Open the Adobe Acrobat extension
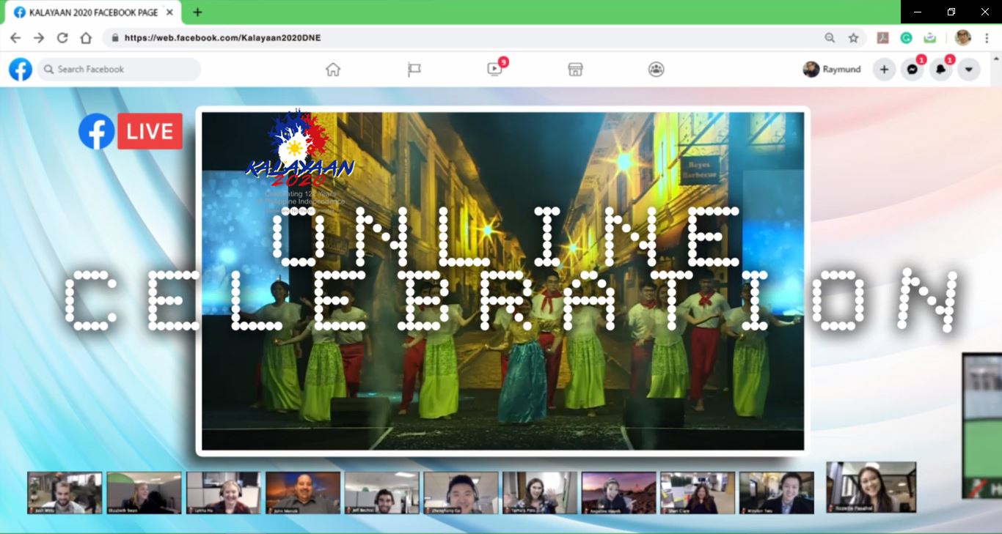The width and height of the screenshot is (1002, 534). pyautogui.click(x=882, y=37)
